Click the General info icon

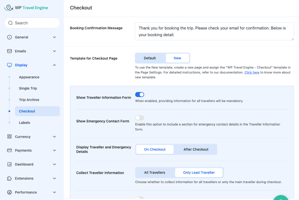[x=9, y=37]
